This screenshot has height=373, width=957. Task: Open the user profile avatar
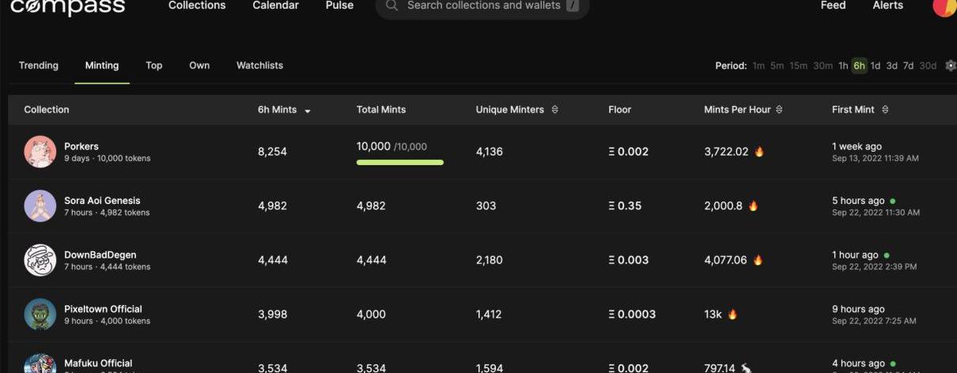pyautogui.click(x=944, y=6)
